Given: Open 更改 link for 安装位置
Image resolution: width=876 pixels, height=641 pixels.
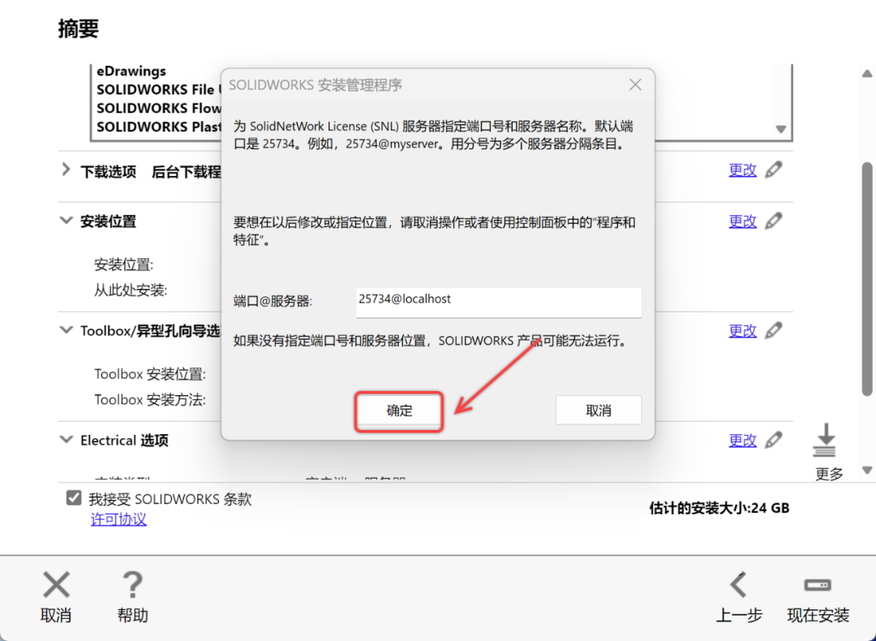Looking at the screenshot, I should click(742, 222).
